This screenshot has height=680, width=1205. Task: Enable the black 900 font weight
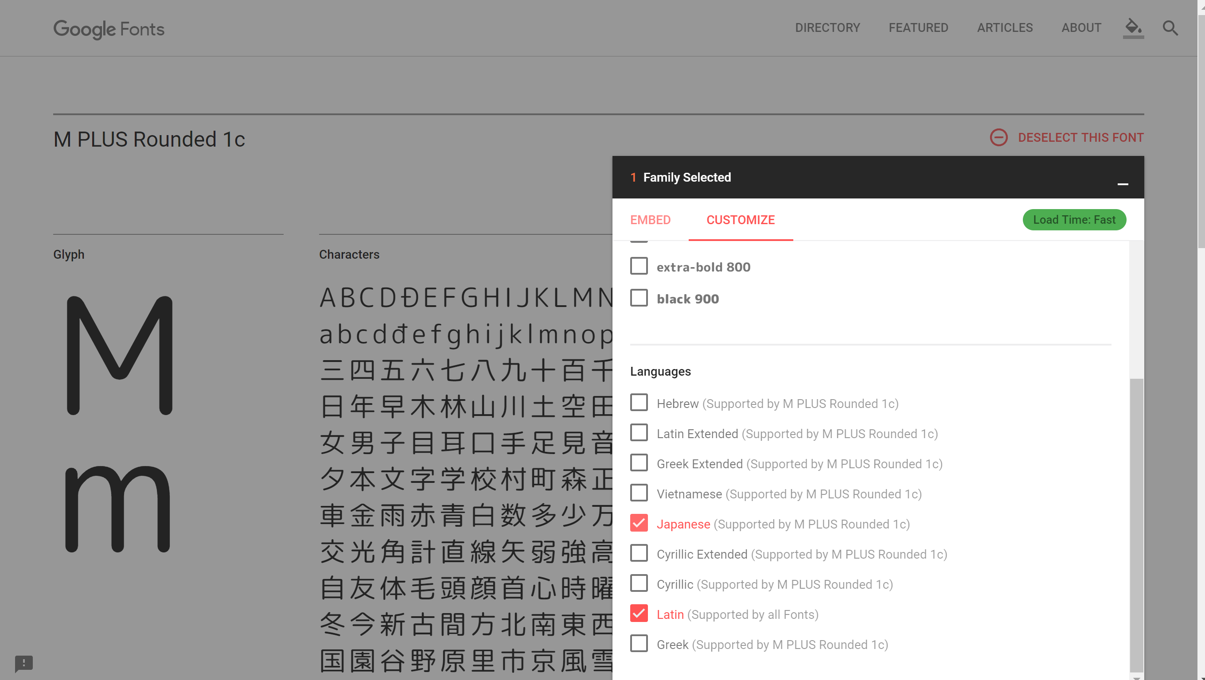[x=639, y=298]
